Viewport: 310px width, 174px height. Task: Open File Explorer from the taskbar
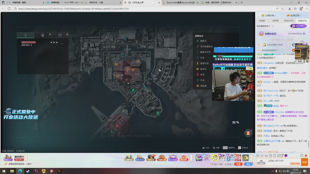coord(12,171)
